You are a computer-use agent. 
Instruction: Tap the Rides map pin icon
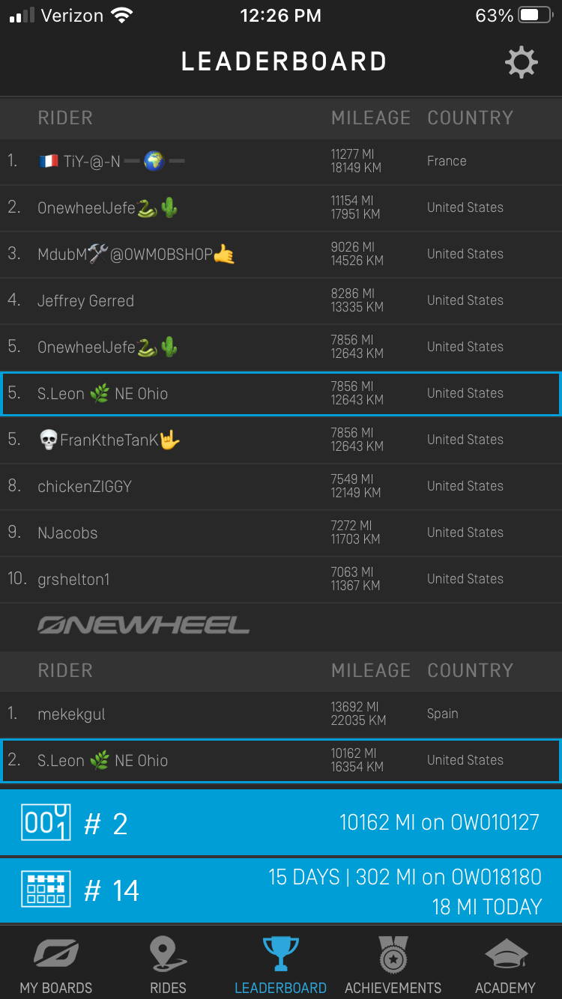coord(168,954)
